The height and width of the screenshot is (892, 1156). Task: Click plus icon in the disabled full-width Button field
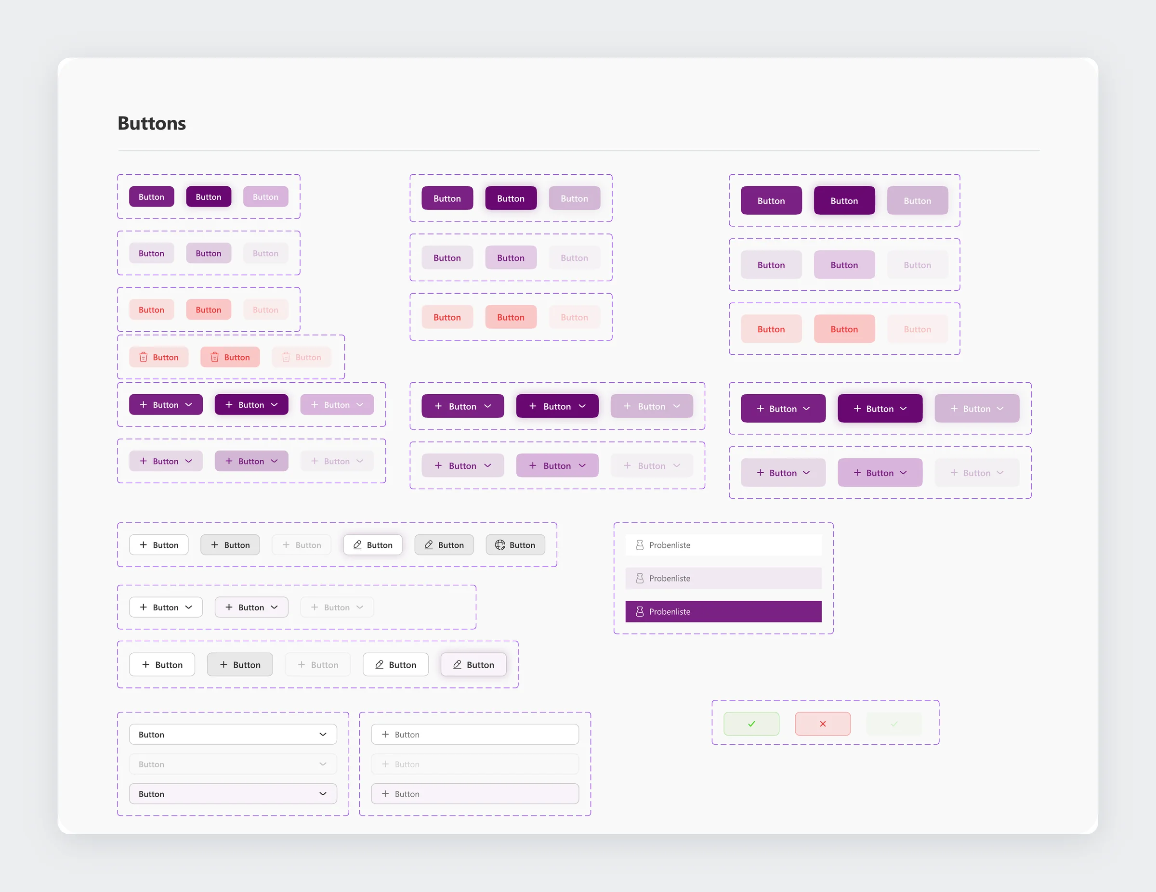tap(385, 764)
